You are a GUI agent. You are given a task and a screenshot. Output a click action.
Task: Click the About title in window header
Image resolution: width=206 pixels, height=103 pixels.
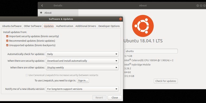point(143,5)
